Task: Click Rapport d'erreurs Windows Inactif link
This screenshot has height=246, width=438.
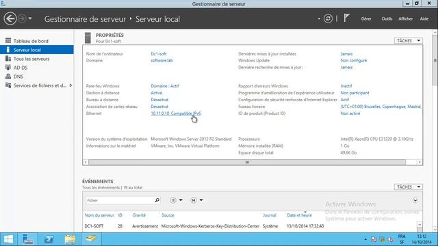Action: [346, 86]
